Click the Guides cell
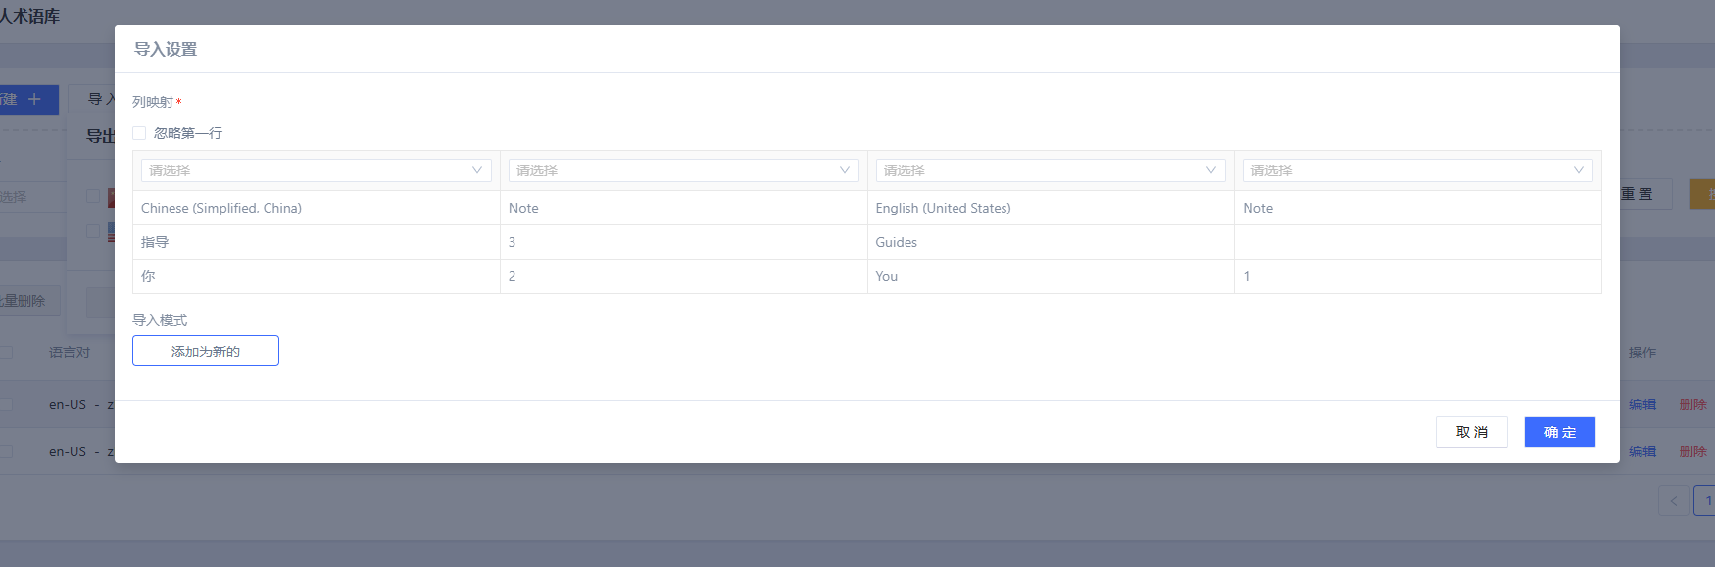The image size is (1715, 567). (1051, 242)
